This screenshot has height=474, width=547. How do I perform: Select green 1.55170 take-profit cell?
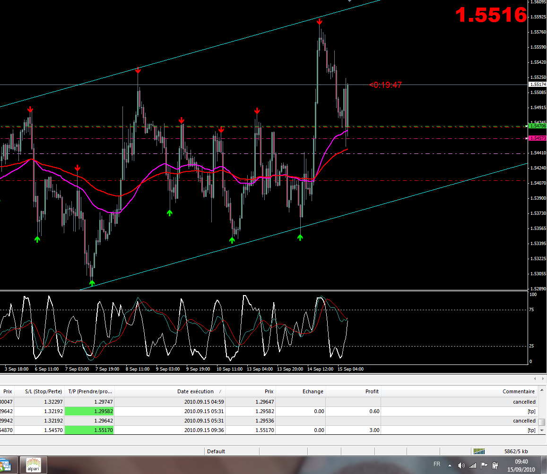tap(90, 430)
